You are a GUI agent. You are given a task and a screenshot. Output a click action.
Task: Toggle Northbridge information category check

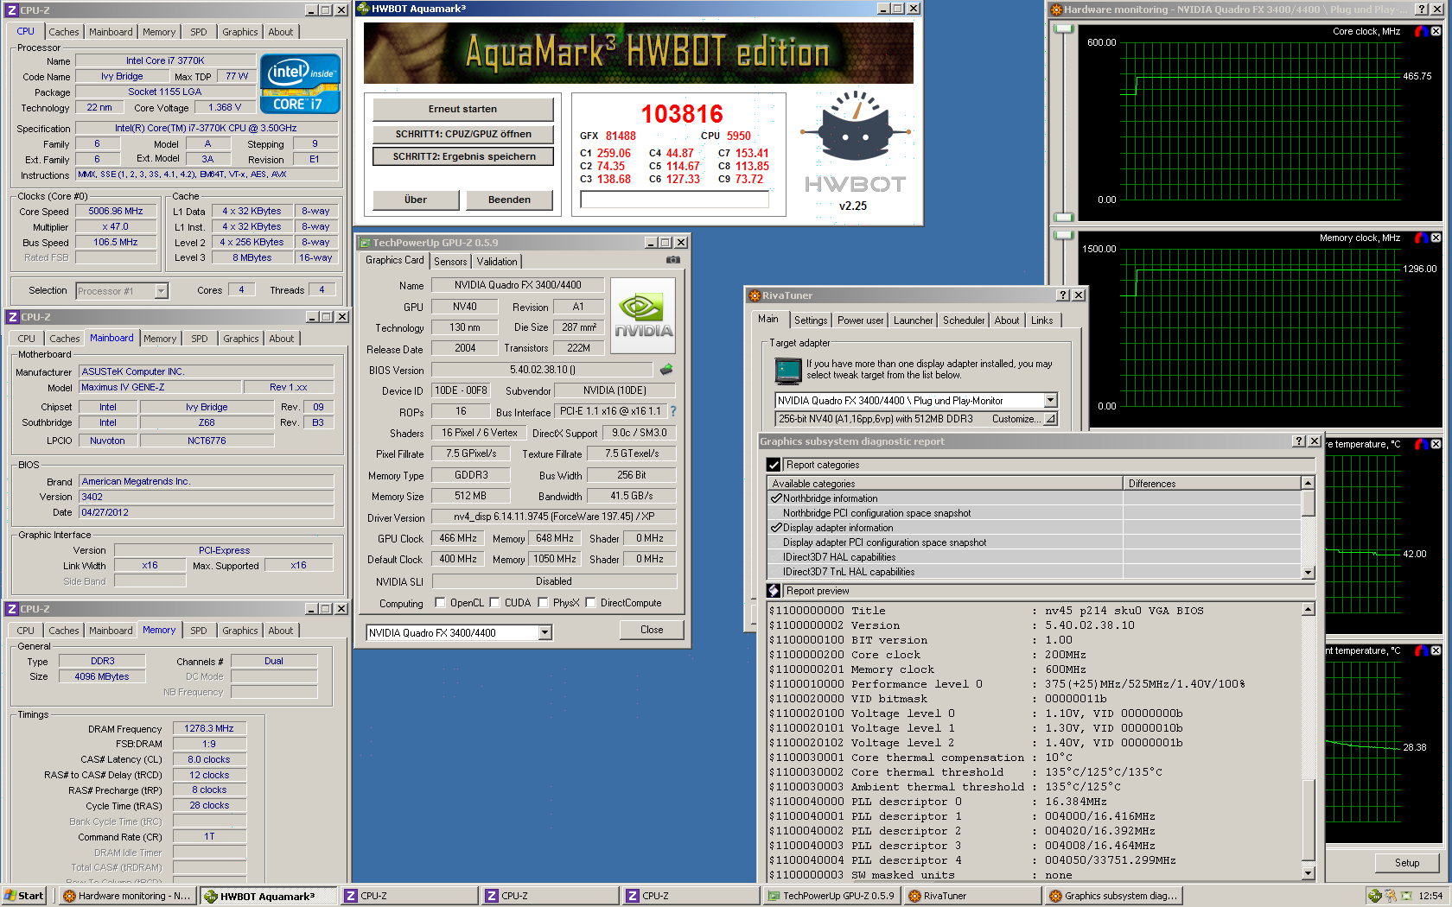pyautogui.click(x=776, y=498)
